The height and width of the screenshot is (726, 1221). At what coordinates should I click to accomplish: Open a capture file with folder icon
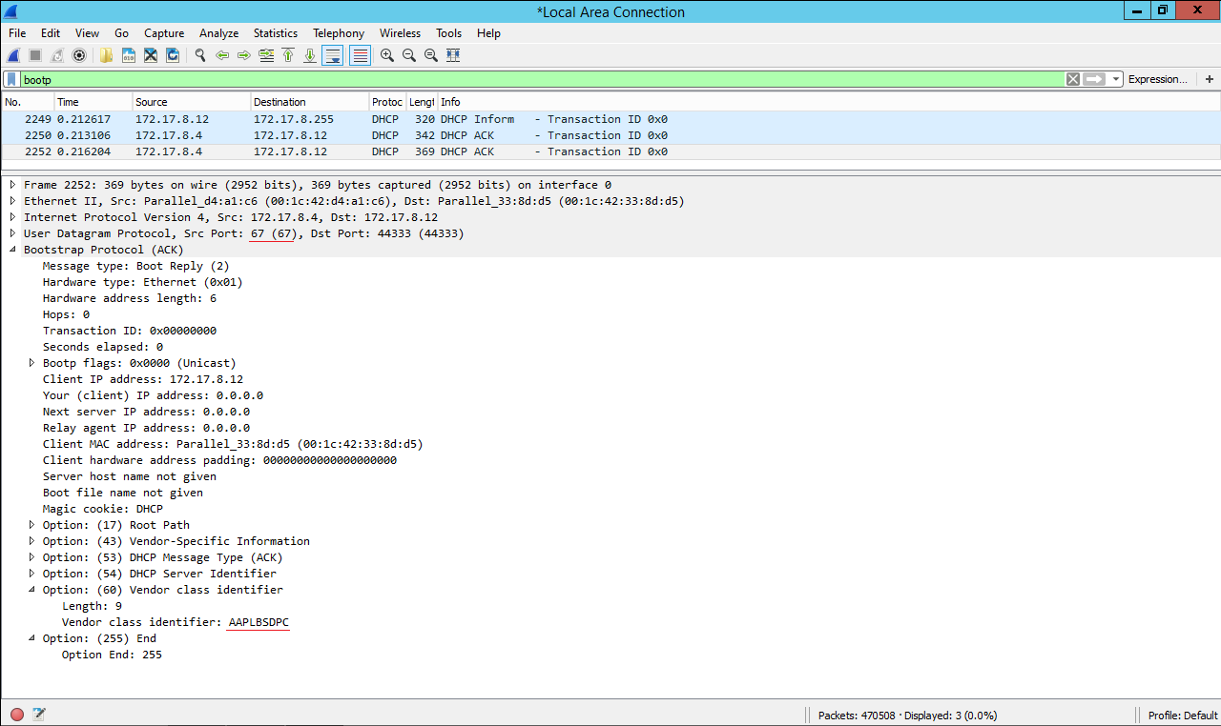pos(106,55)
